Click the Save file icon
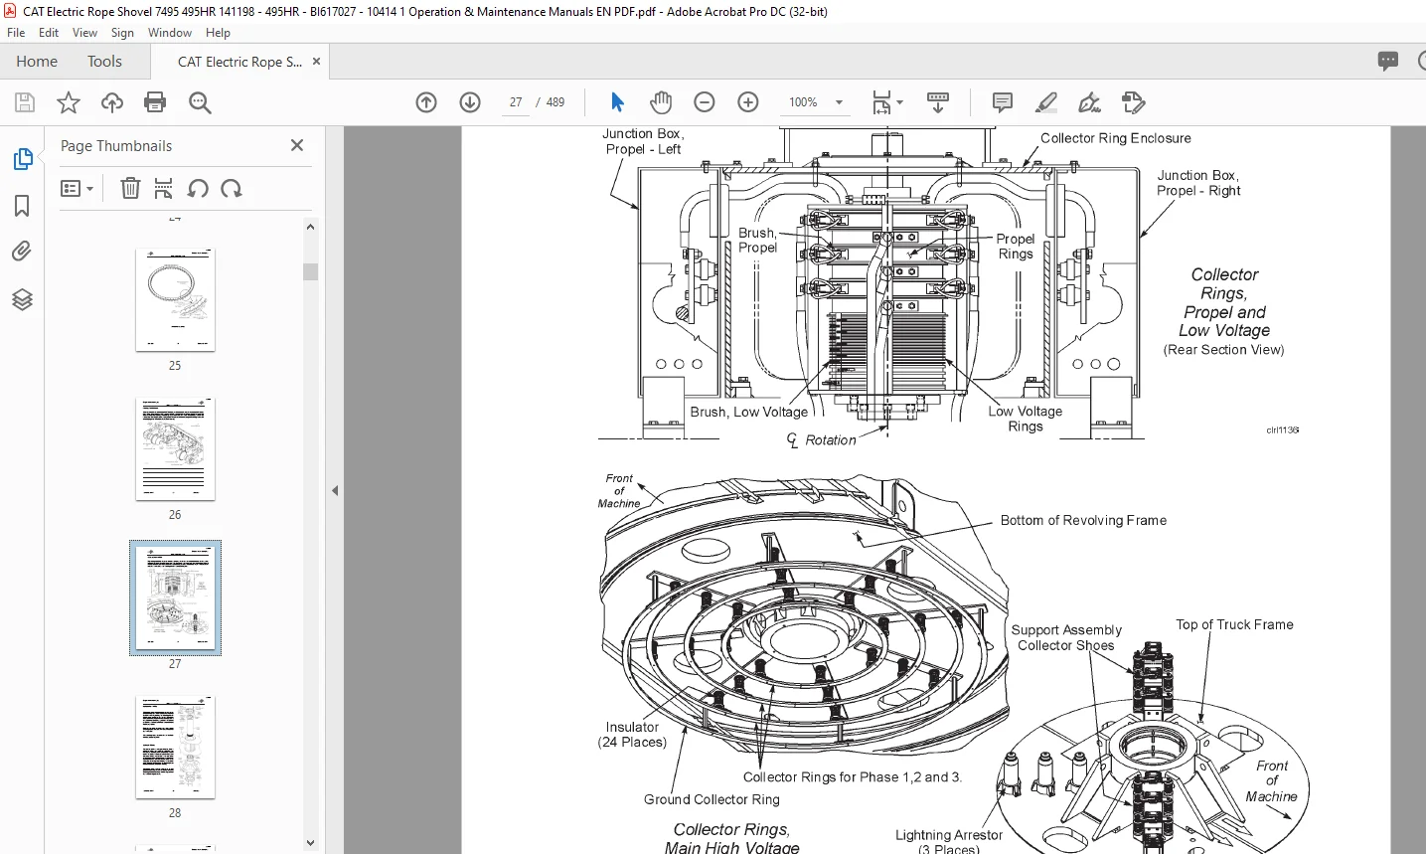Image resolution: width=1426 pixels, height=854 pixels. (x=25, y=102)
